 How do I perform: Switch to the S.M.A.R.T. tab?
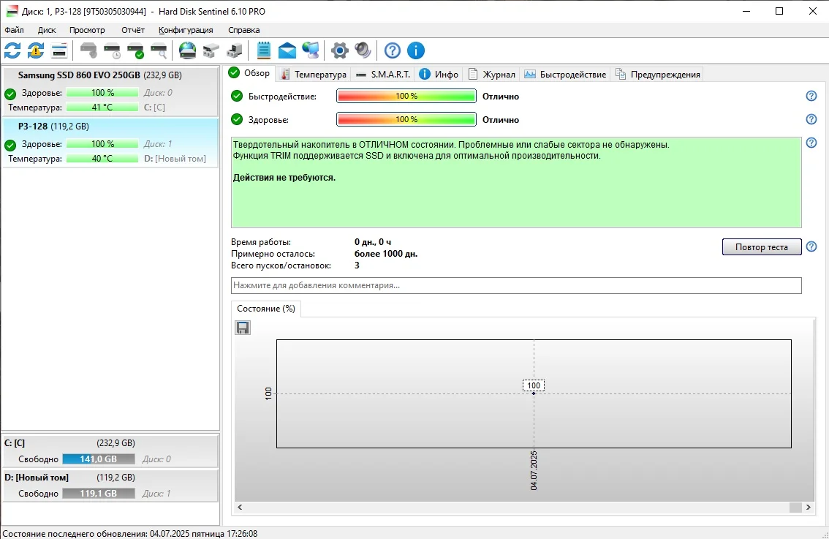[x=383, y=74]
